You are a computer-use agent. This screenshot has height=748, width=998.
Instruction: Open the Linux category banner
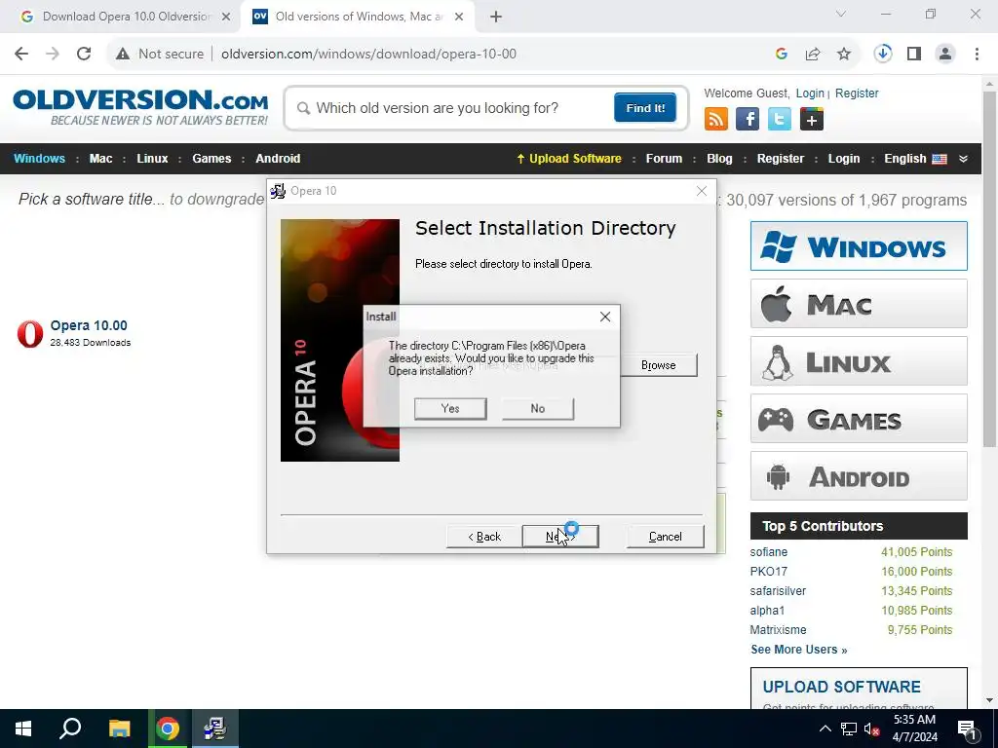point(859,361)
